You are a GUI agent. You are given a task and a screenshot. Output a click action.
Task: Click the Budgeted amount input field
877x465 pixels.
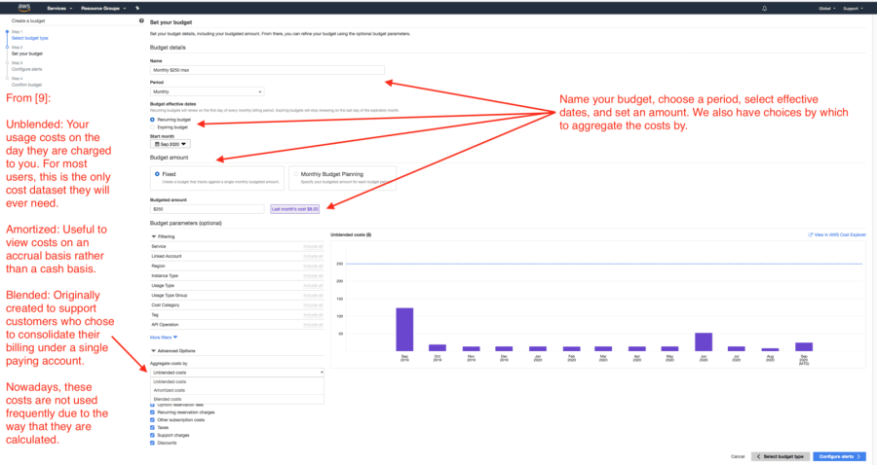[x=207, y=209]
